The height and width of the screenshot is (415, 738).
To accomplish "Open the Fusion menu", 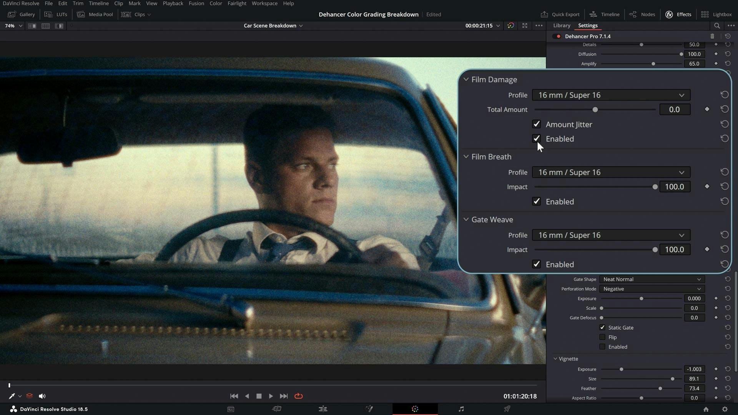I will [x=196, y=3].
